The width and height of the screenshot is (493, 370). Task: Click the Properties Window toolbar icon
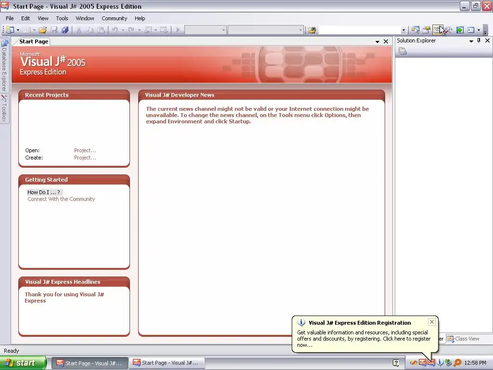[x=427, y=30]
